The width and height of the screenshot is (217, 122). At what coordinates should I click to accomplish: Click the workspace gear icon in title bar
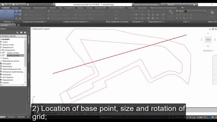28,4
